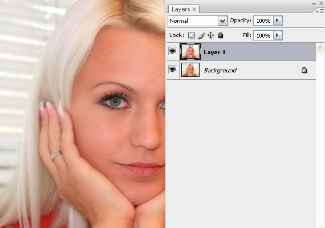Hide the Background layer via eye icon
This screenshot has height=228, width=325.
[x=172, y=69]
